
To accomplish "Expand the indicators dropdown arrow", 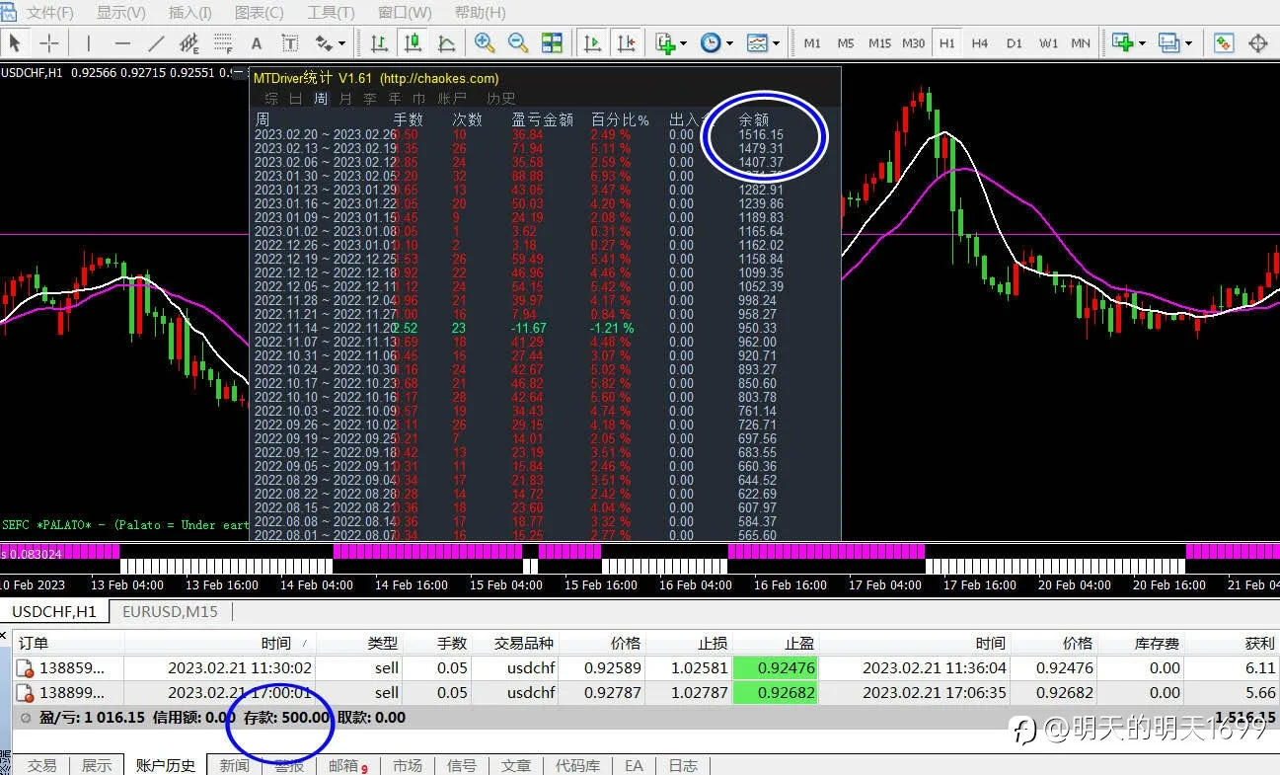I will tap(683, 43).
